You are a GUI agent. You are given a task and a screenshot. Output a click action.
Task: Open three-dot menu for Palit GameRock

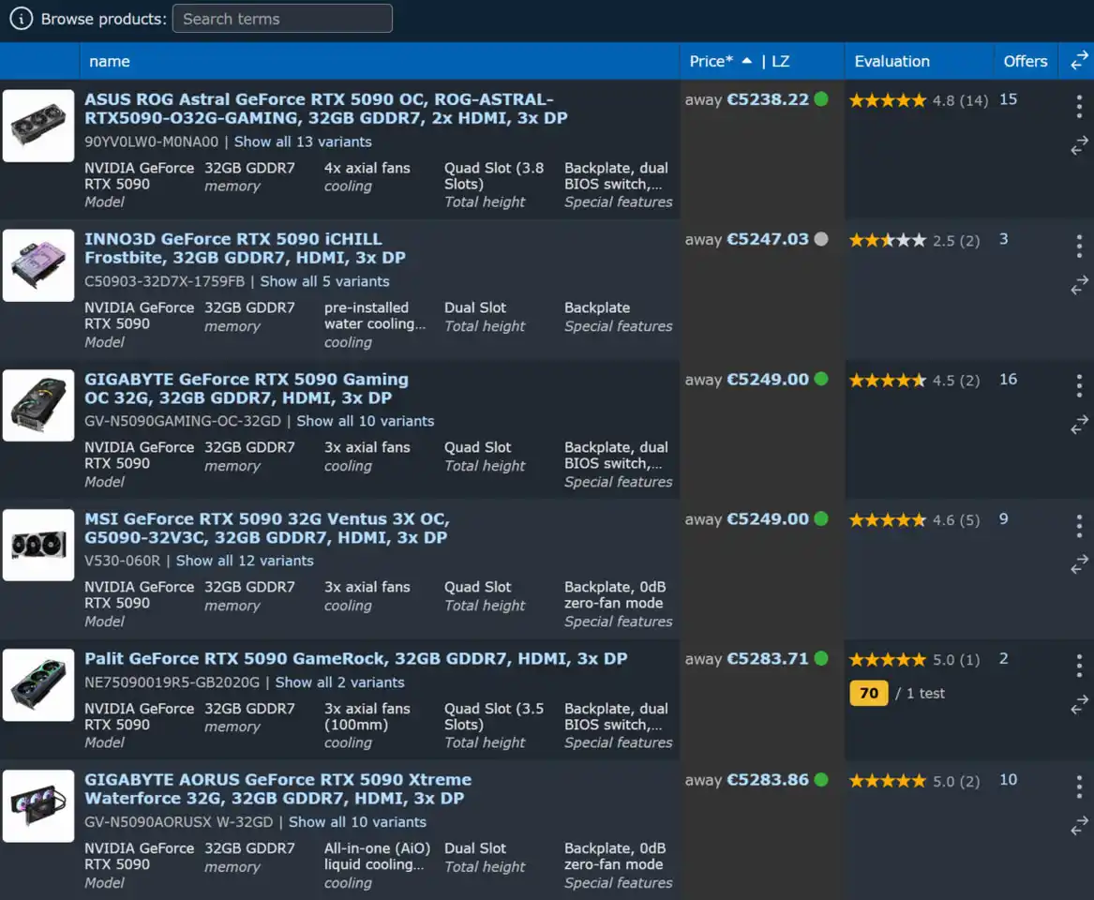click(x=1079, y=666)
